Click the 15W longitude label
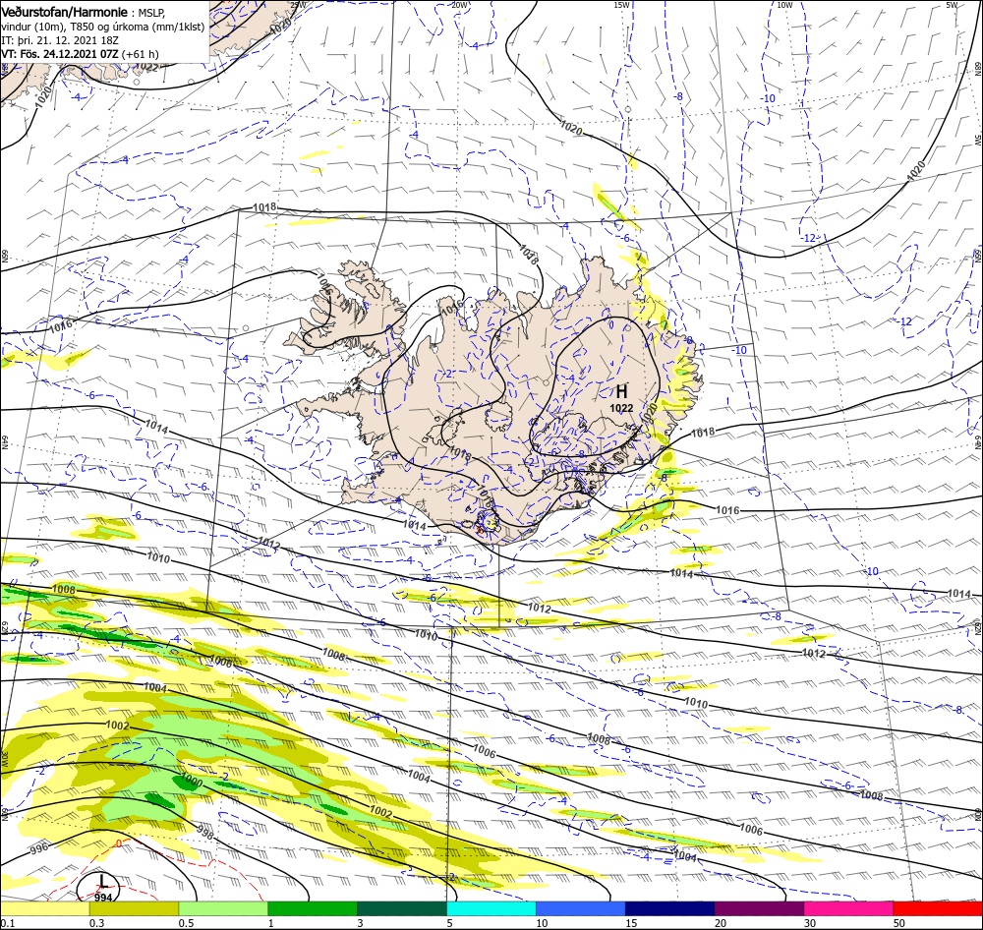 coord(622,5)
